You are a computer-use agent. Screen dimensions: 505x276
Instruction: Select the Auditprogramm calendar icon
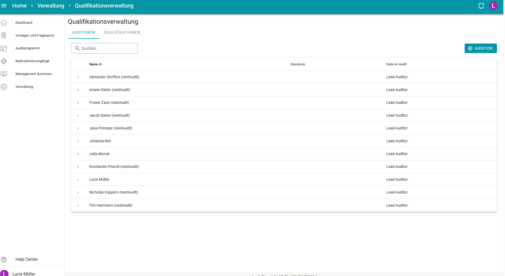tap(4, 48)
